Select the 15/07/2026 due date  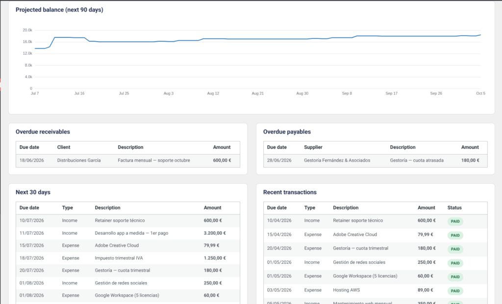click(x=32, y=246)
